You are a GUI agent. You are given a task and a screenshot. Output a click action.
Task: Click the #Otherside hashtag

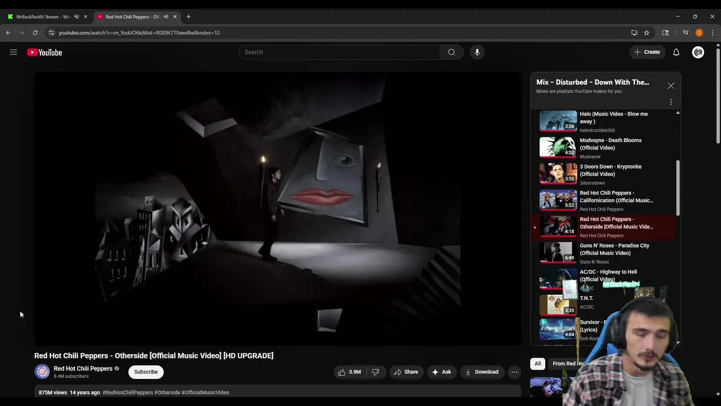pyautogui.click(x=167, y=392)
